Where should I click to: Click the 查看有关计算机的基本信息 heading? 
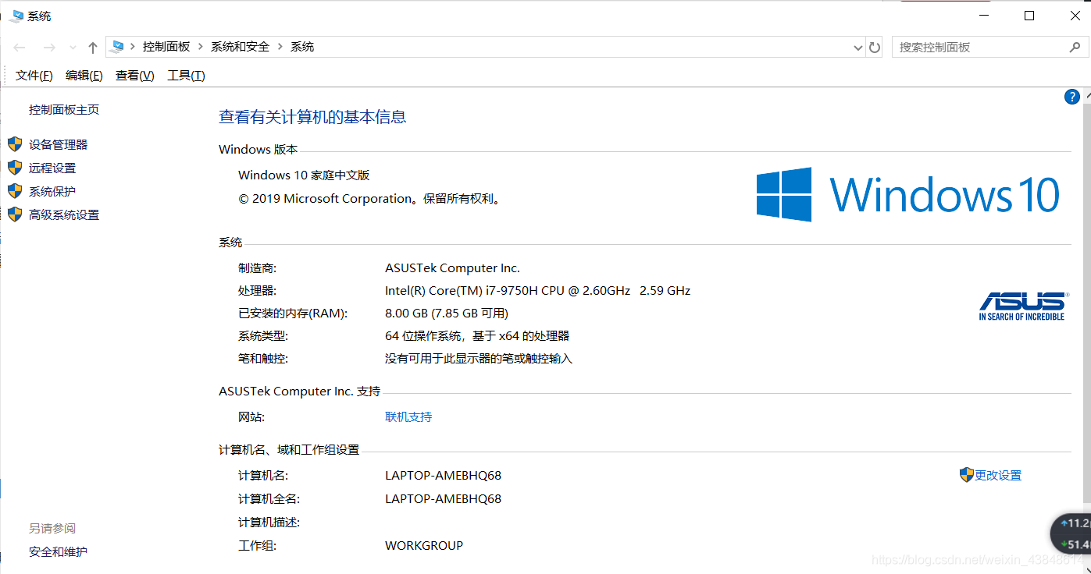tap(312, 117)
